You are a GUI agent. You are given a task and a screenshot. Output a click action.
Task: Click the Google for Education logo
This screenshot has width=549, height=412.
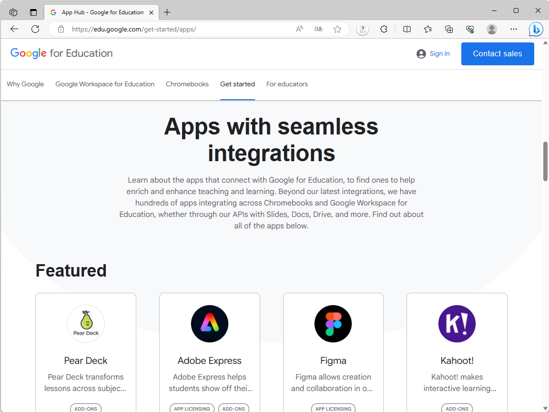coord(61,53)
